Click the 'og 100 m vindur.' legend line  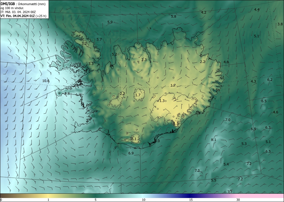point(12,8)
